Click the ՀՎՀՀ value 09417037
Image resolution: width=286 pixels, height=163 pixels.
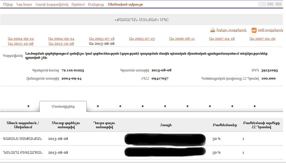tap(160, 79)
